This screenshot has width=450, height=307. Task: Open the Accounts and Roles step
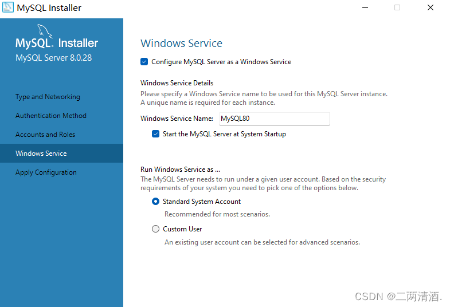click(45, 135)
